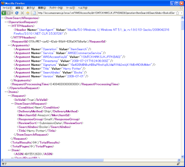The image size is (185, 167).
Task: Click the 'AWSECommerceService' value
Action: pyautogui.click(x=84, y=53)
